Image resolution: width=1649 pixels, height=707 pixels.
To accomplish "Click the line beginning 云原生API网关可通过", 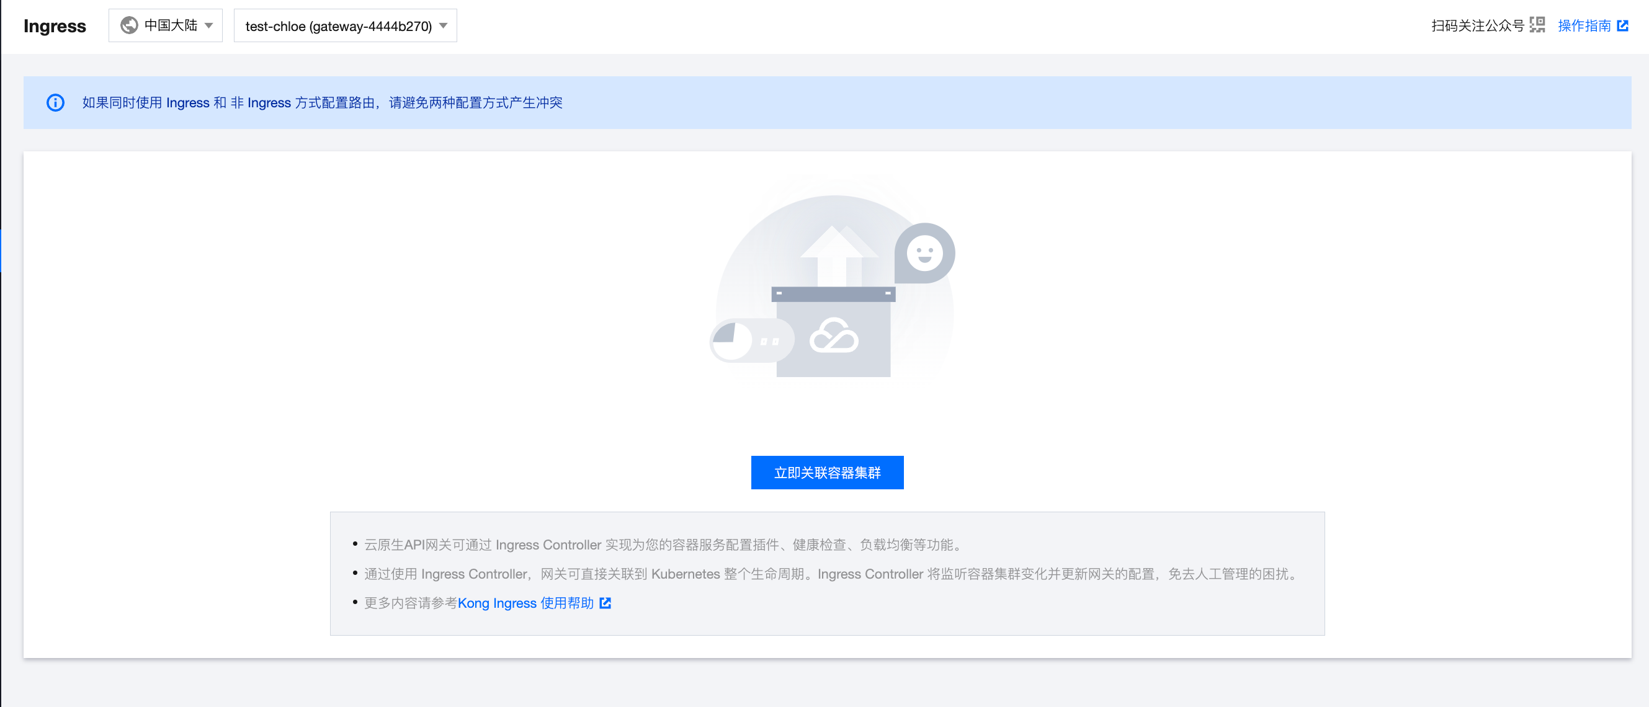I will (x=664, y=545).
